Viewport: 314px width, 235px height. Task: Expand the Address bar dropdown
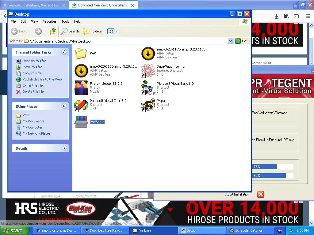[231, 41]
